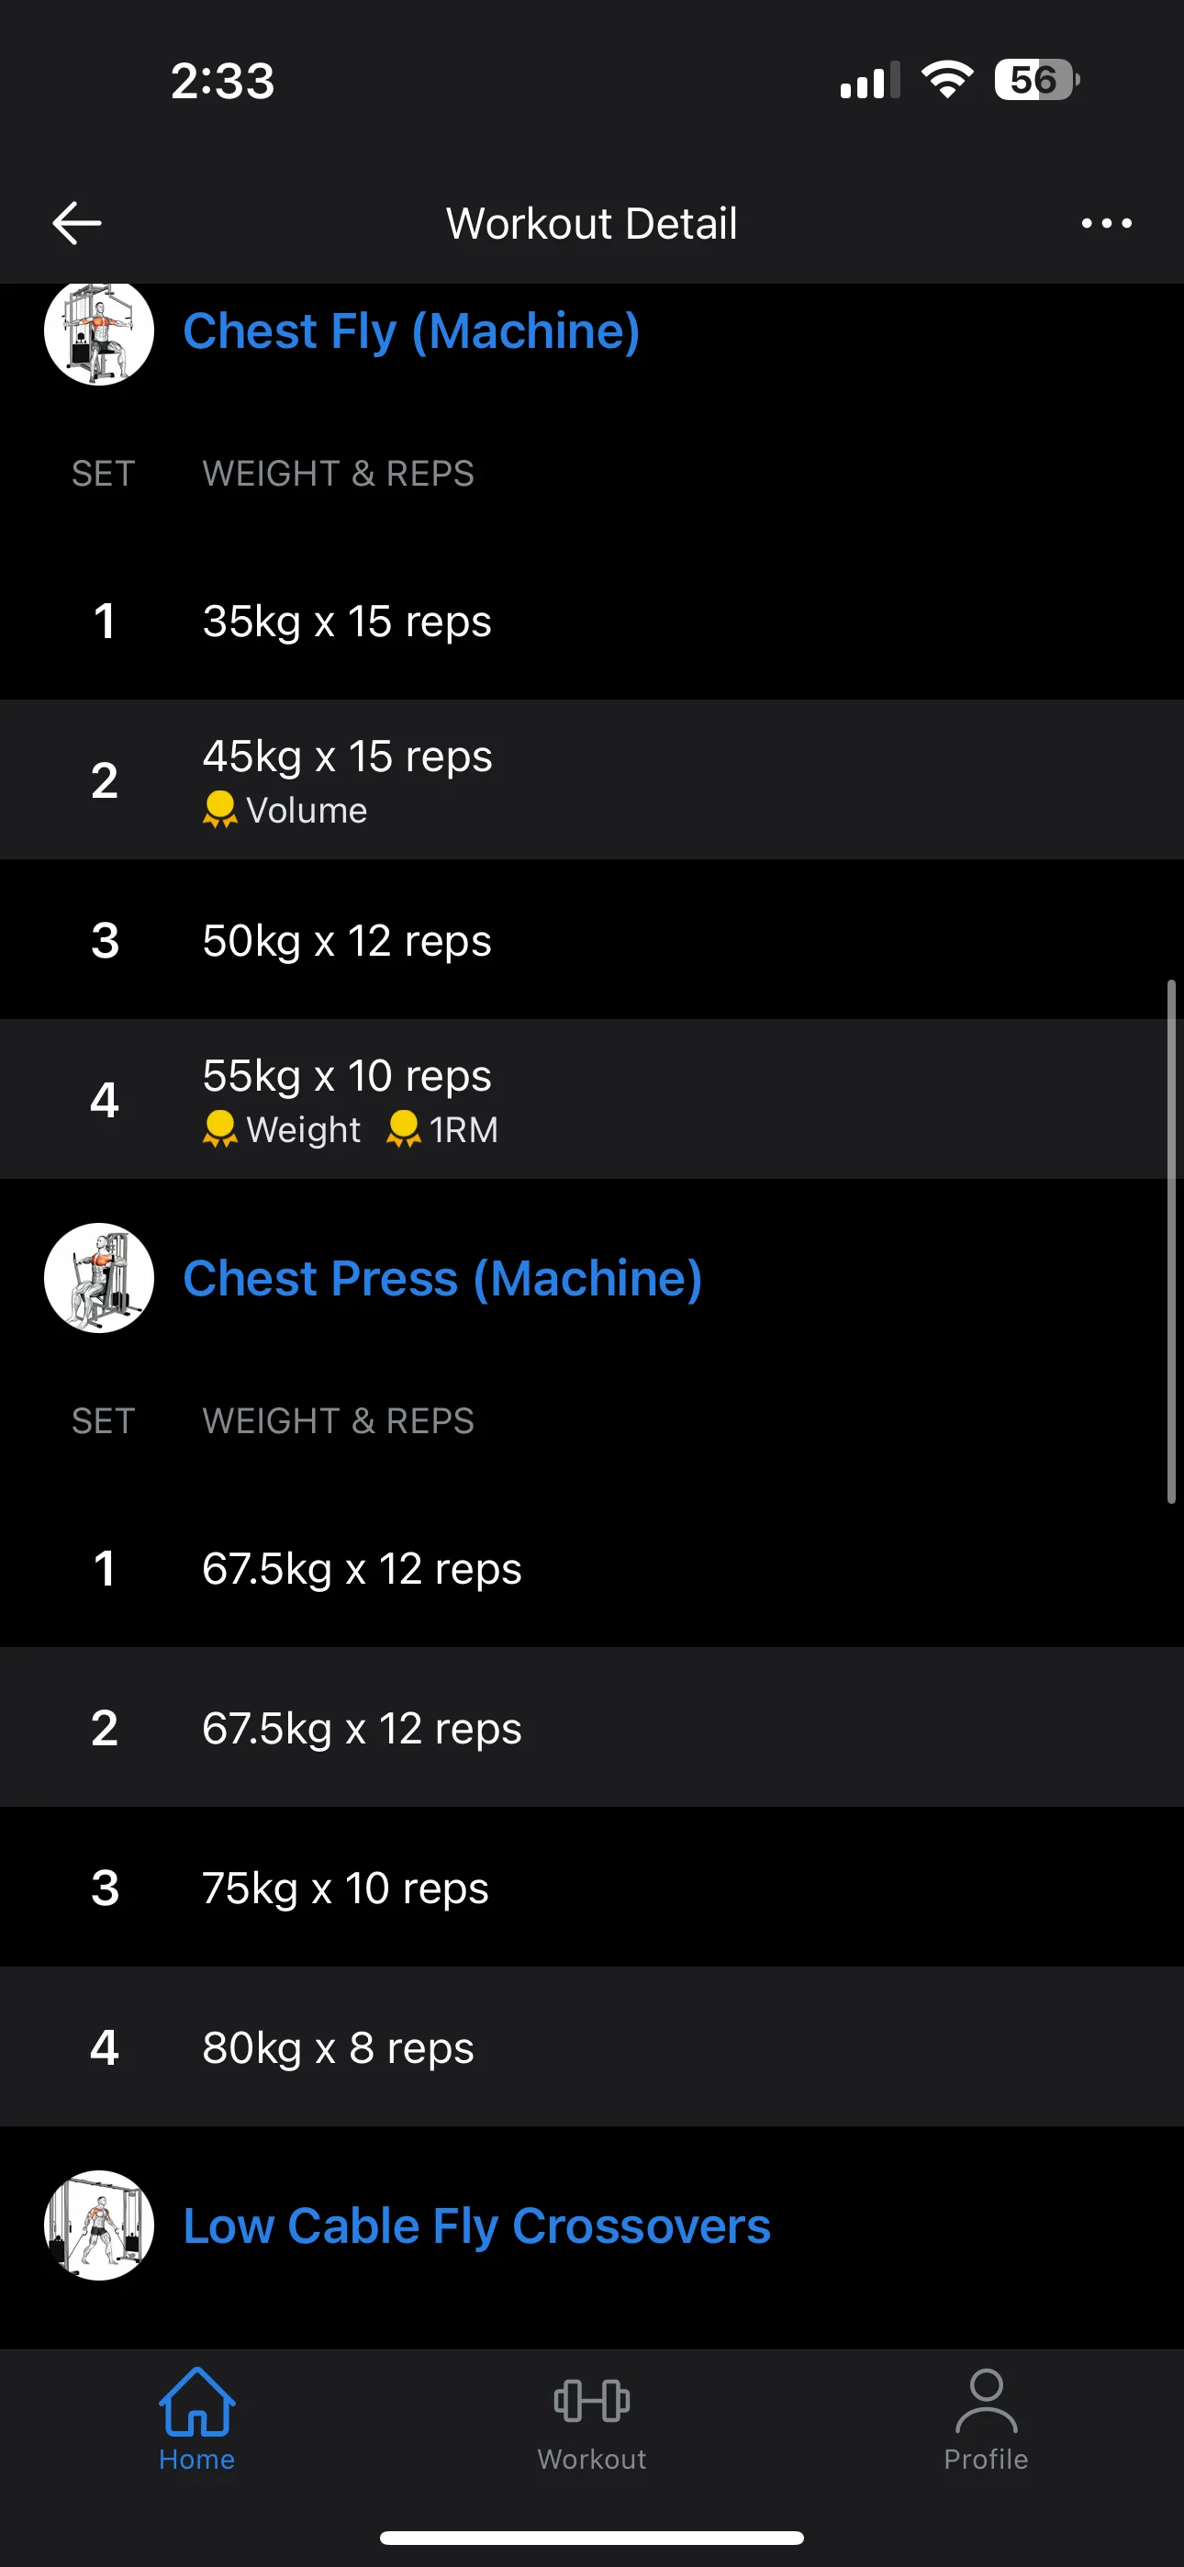Open the Chest Fly (Machine) exercise link
Viewport: 1184px width, 2567px height.
click(x=410, y=331)
